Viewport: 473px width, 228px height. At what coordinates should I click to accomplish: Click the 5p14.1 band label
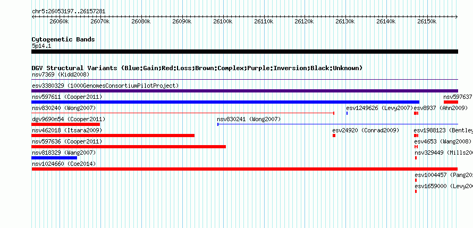(41, 46)
